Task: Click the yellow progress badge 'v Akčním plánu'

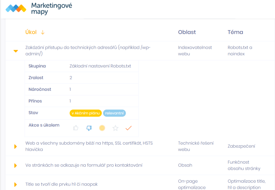Action: click(x=86, y=113)
